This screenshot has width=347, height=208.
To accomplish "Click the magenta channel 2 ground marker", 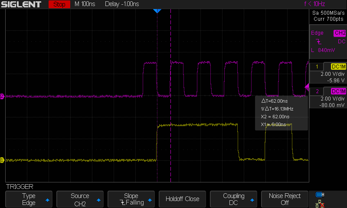I will point(2,96).
